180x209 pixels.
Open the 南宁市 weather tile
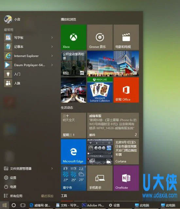73,178
